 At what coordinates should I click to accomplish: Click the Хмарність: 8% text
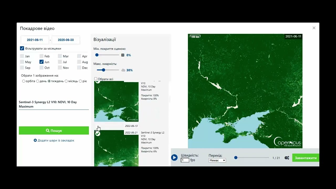tap(149, 99)
